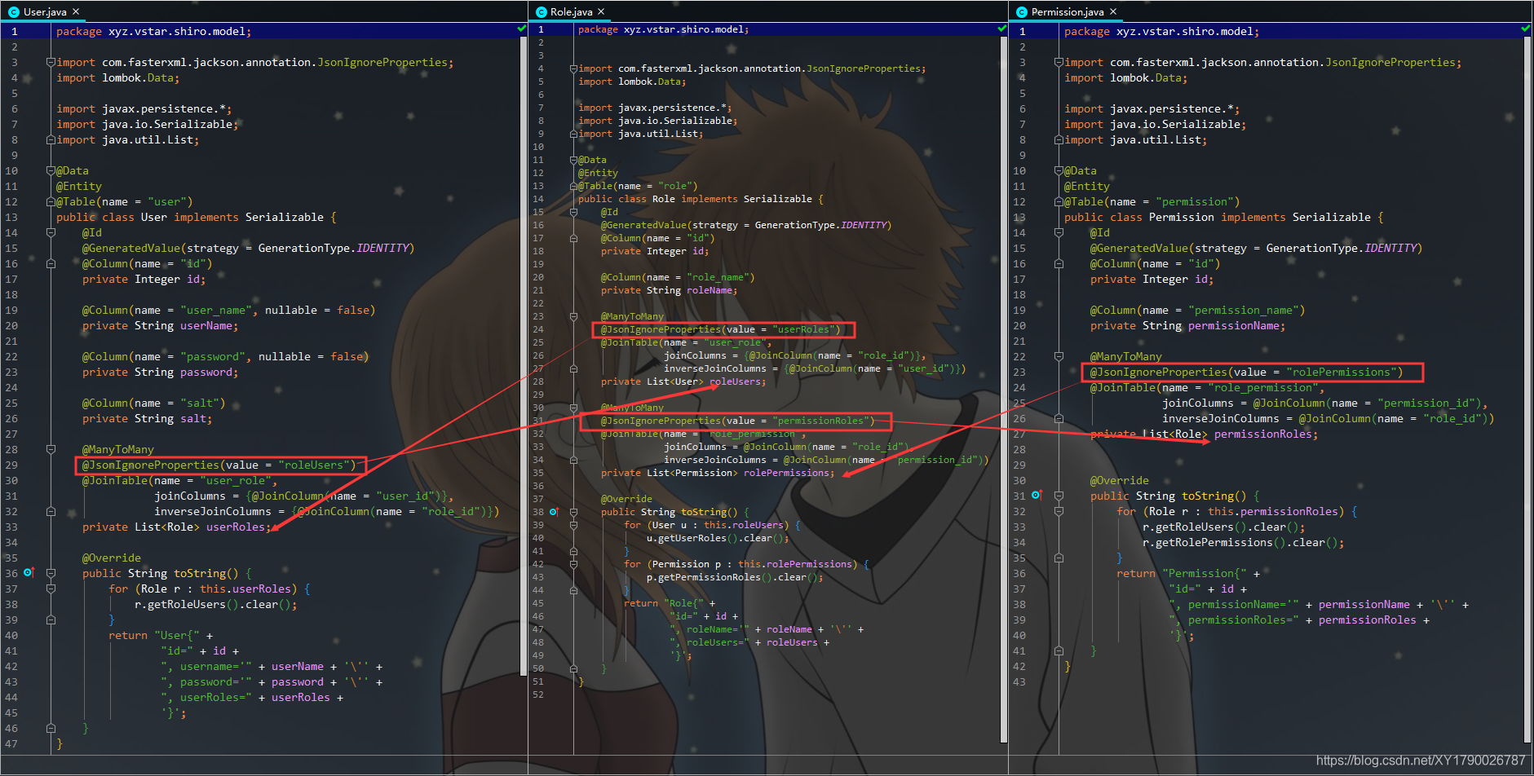
Task: Click "password" column string in User.java line 22
Action: pyautogui.click(x=213, y=356)
